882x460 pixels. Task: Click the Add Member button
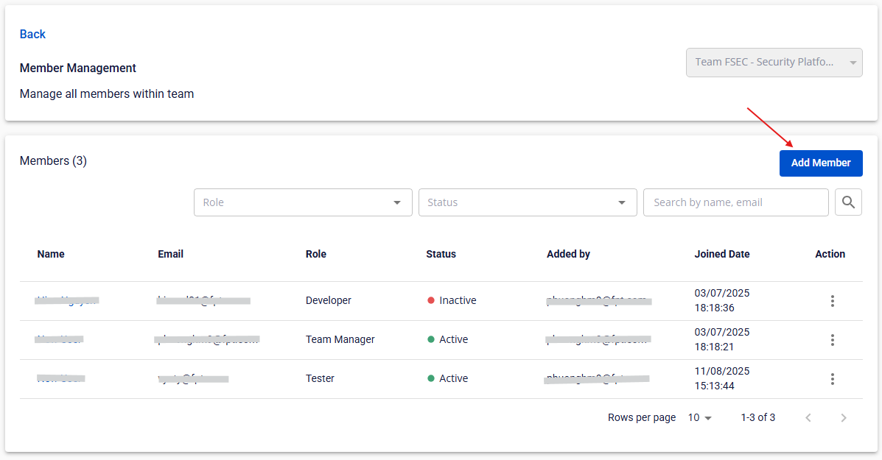(820, 163)
